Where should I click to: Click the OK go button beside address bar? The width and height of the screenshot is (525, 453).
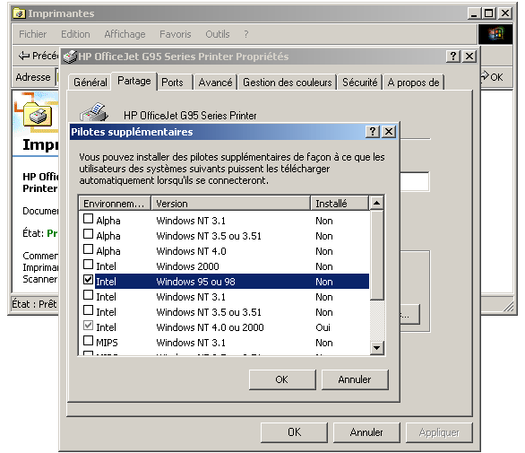pyautogui.click(x=492, y=77)
